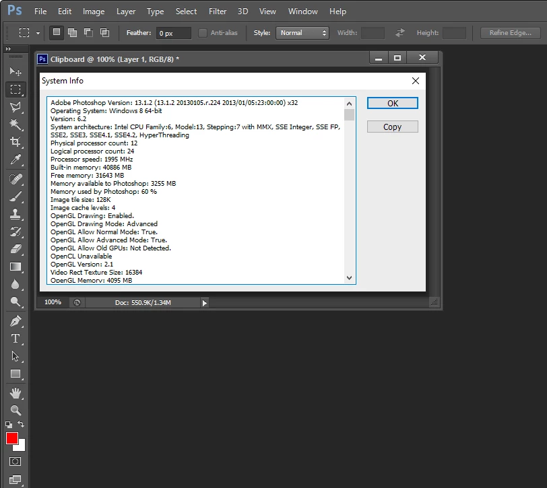This screenshot has width=547, height=488.
Task: Select the Rectangular Marquee tool in the toolbox
Action: 15,90
